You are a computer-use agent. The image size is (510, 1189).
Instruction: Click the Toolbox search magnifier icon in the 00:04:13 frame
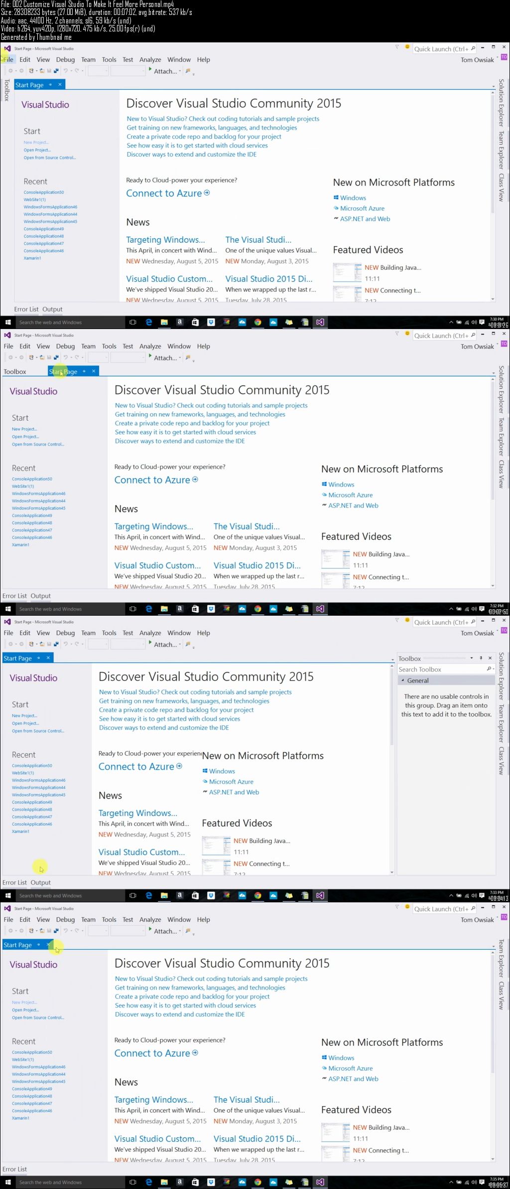tap(489, 669)
